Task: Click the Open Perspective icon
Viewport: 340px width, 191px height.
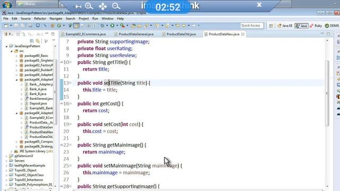Action: coord(271,26)
